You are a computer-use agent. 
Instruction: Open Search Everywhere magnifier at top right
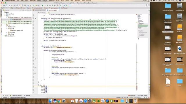[146, 5]
